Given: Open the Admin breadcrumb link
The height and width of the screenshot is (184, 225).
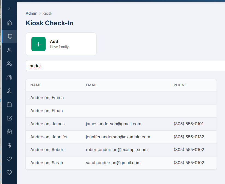Looking at the screenshot, I should click(x=31, y=13).
